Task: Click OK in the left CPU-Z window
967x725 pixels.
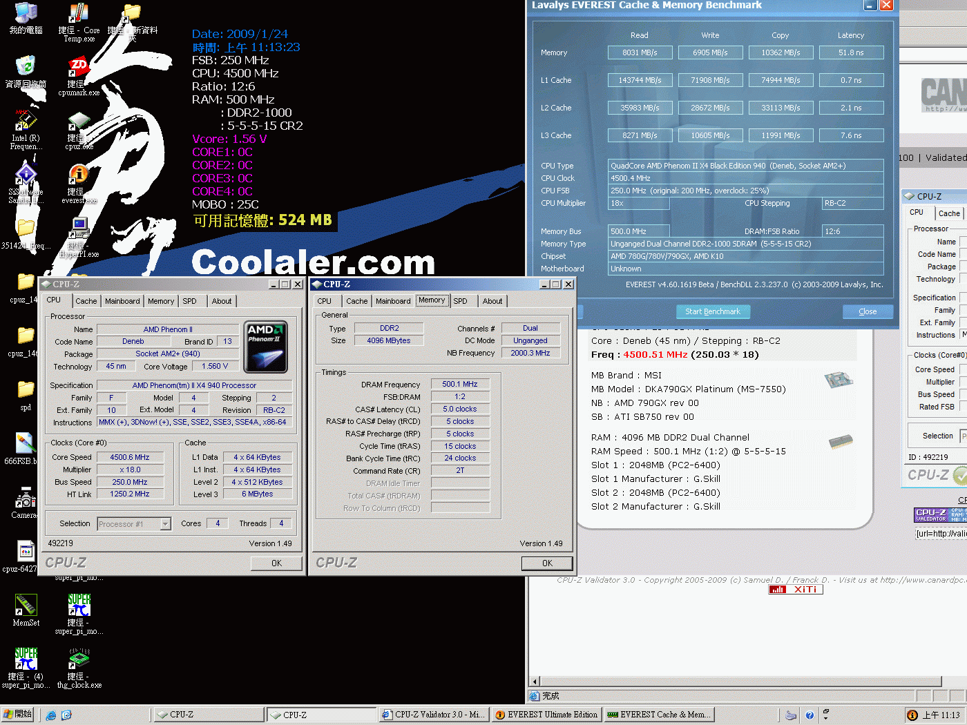Action: (x=276, y=563)
